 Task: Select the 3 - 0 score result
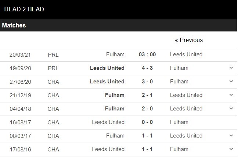pyautogui.click(x=147, y=82)
